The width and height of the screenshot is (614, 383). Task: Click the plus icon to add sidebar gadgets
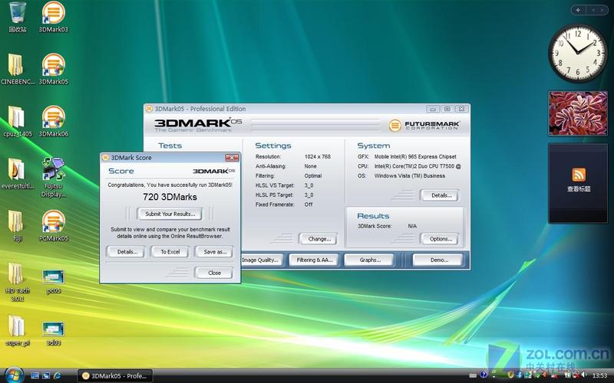578,10
